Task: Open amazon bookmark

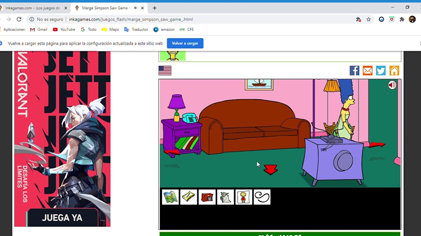Action: pos(164,29)
